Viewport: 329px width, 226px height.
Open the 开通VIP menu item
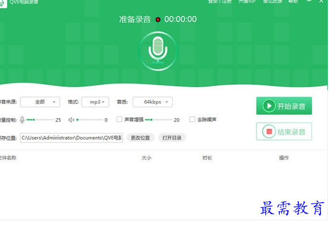[x=247, y=2]
